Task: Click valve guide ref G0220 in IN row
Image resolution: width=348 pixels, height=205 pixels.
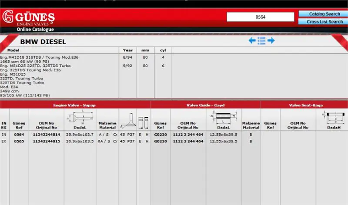Action: coord(161,135)
